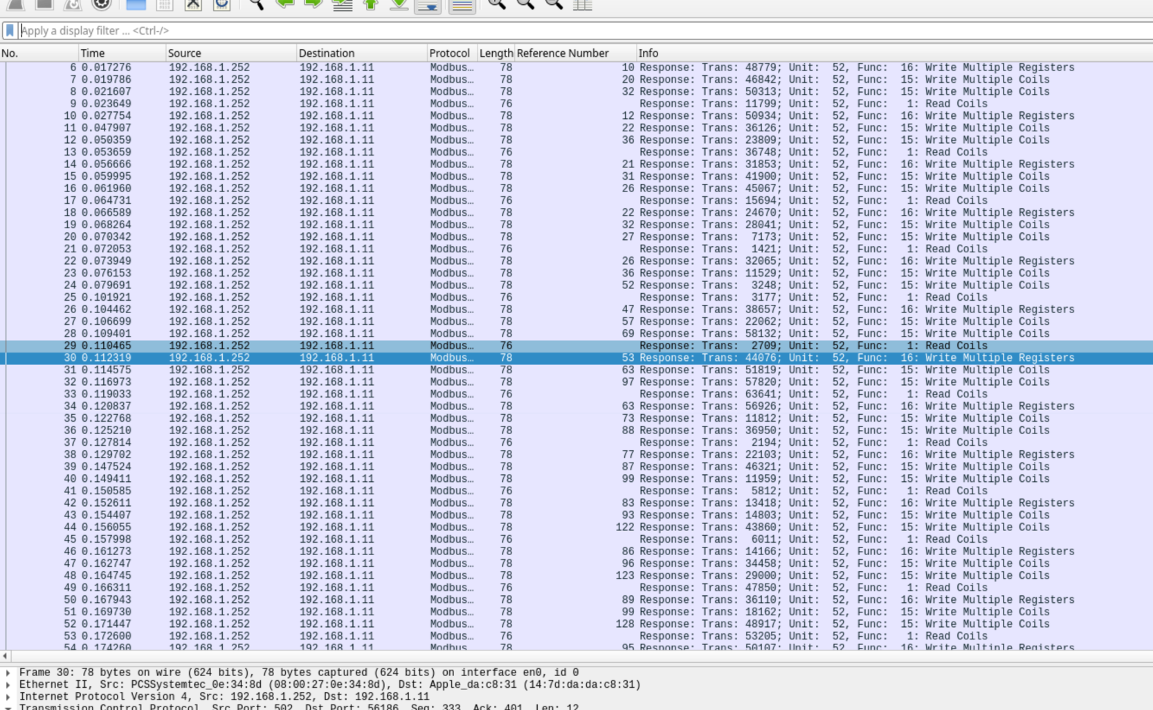
Task: Jump to the first packet arrow icon
Action: [x=371, y=5]
